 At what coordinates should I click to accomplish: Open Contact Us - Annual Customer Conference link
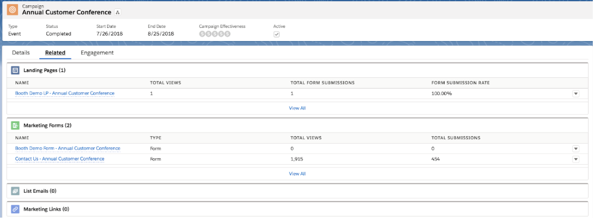[x=60, y=159]
